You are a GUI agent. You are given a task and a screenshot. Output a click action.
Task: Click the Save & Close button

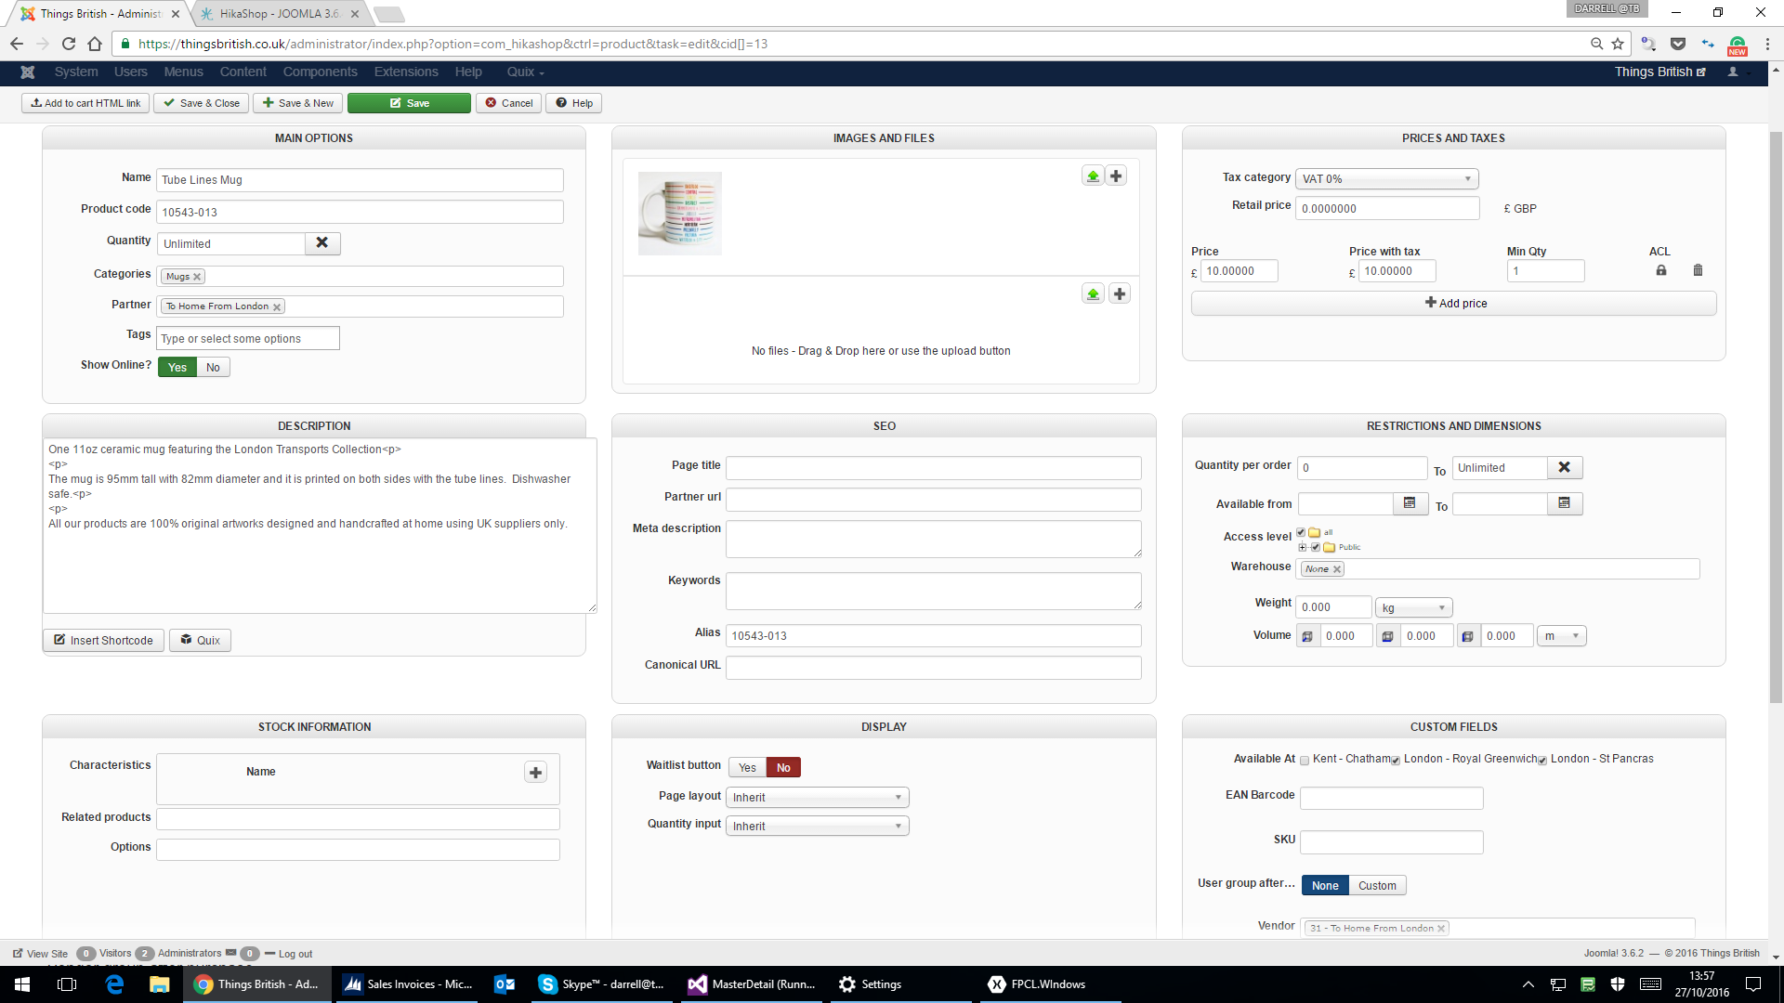click(201, 103)
